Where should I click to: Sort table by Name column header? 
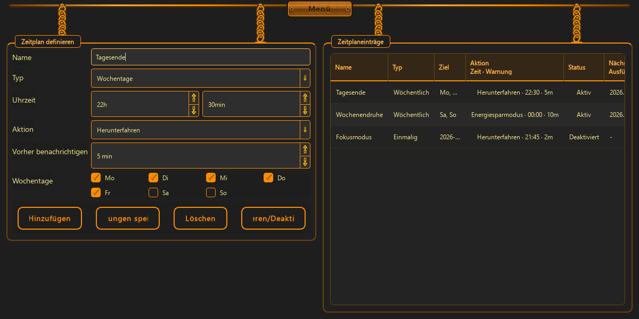click(x=359, y=68)
